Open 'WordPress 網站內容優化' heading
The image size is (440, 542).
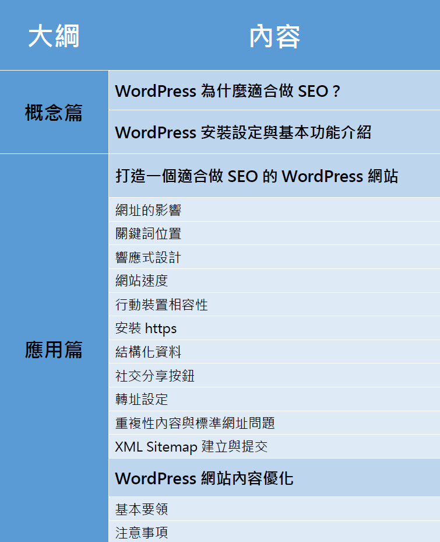click(x=204, y=478)
